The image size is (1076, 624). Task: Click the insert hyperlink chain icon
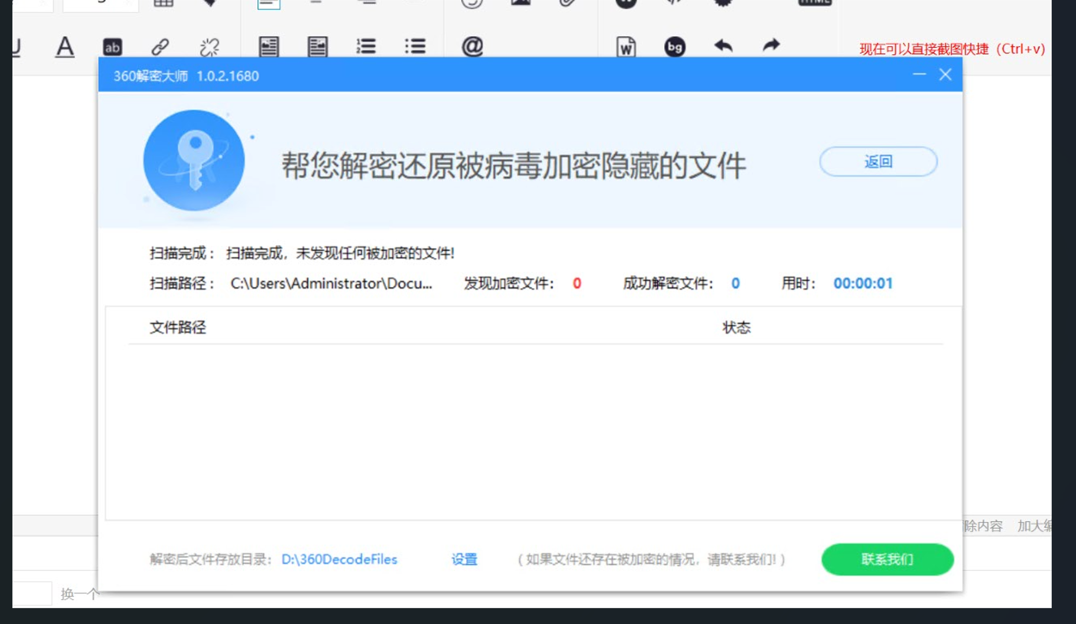[160, 47]
